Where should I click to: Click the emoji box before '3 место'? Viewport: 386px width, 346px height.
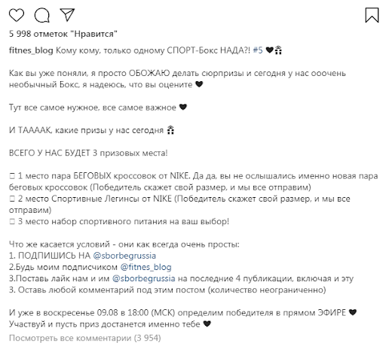[12, 222]
